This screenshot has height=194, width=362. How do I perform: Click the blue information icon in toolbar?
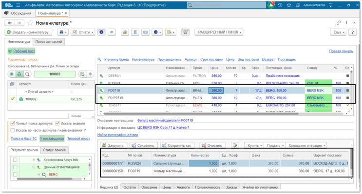(101, 32)
